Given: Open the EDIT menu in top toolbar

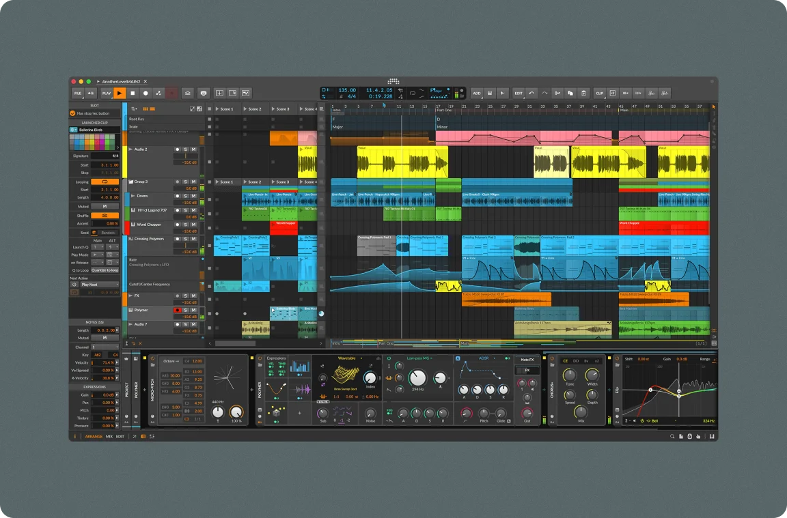Looking at the screenshot, I should [x=519, y=93].
